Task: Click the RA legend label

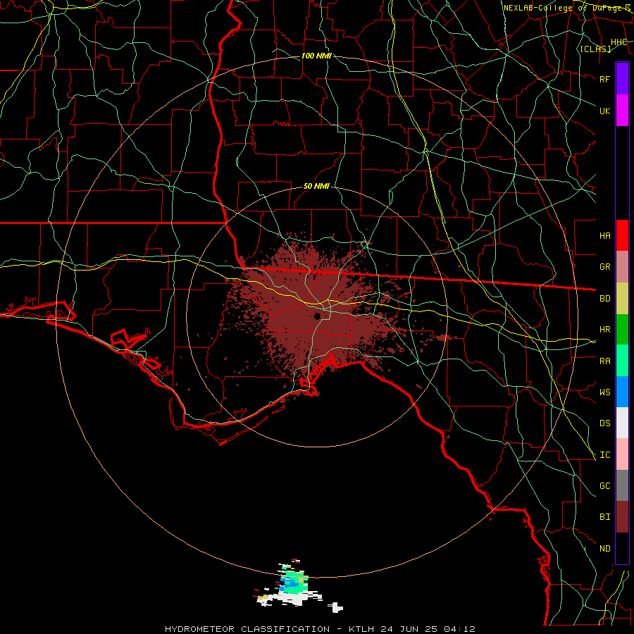Action: (x=604, y=361)
